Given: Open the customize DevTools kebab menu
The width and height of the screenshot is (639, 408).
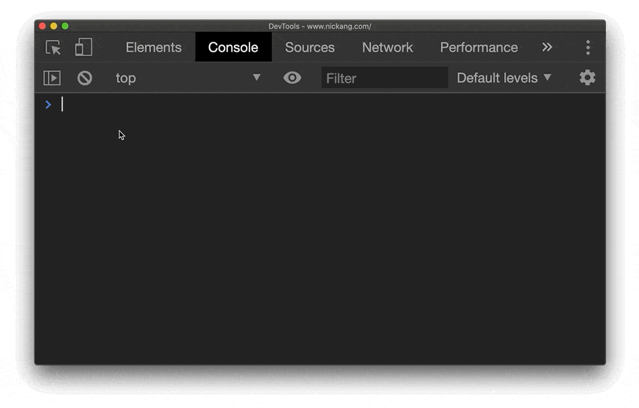Looking at the screenshot, I should 587,48.
